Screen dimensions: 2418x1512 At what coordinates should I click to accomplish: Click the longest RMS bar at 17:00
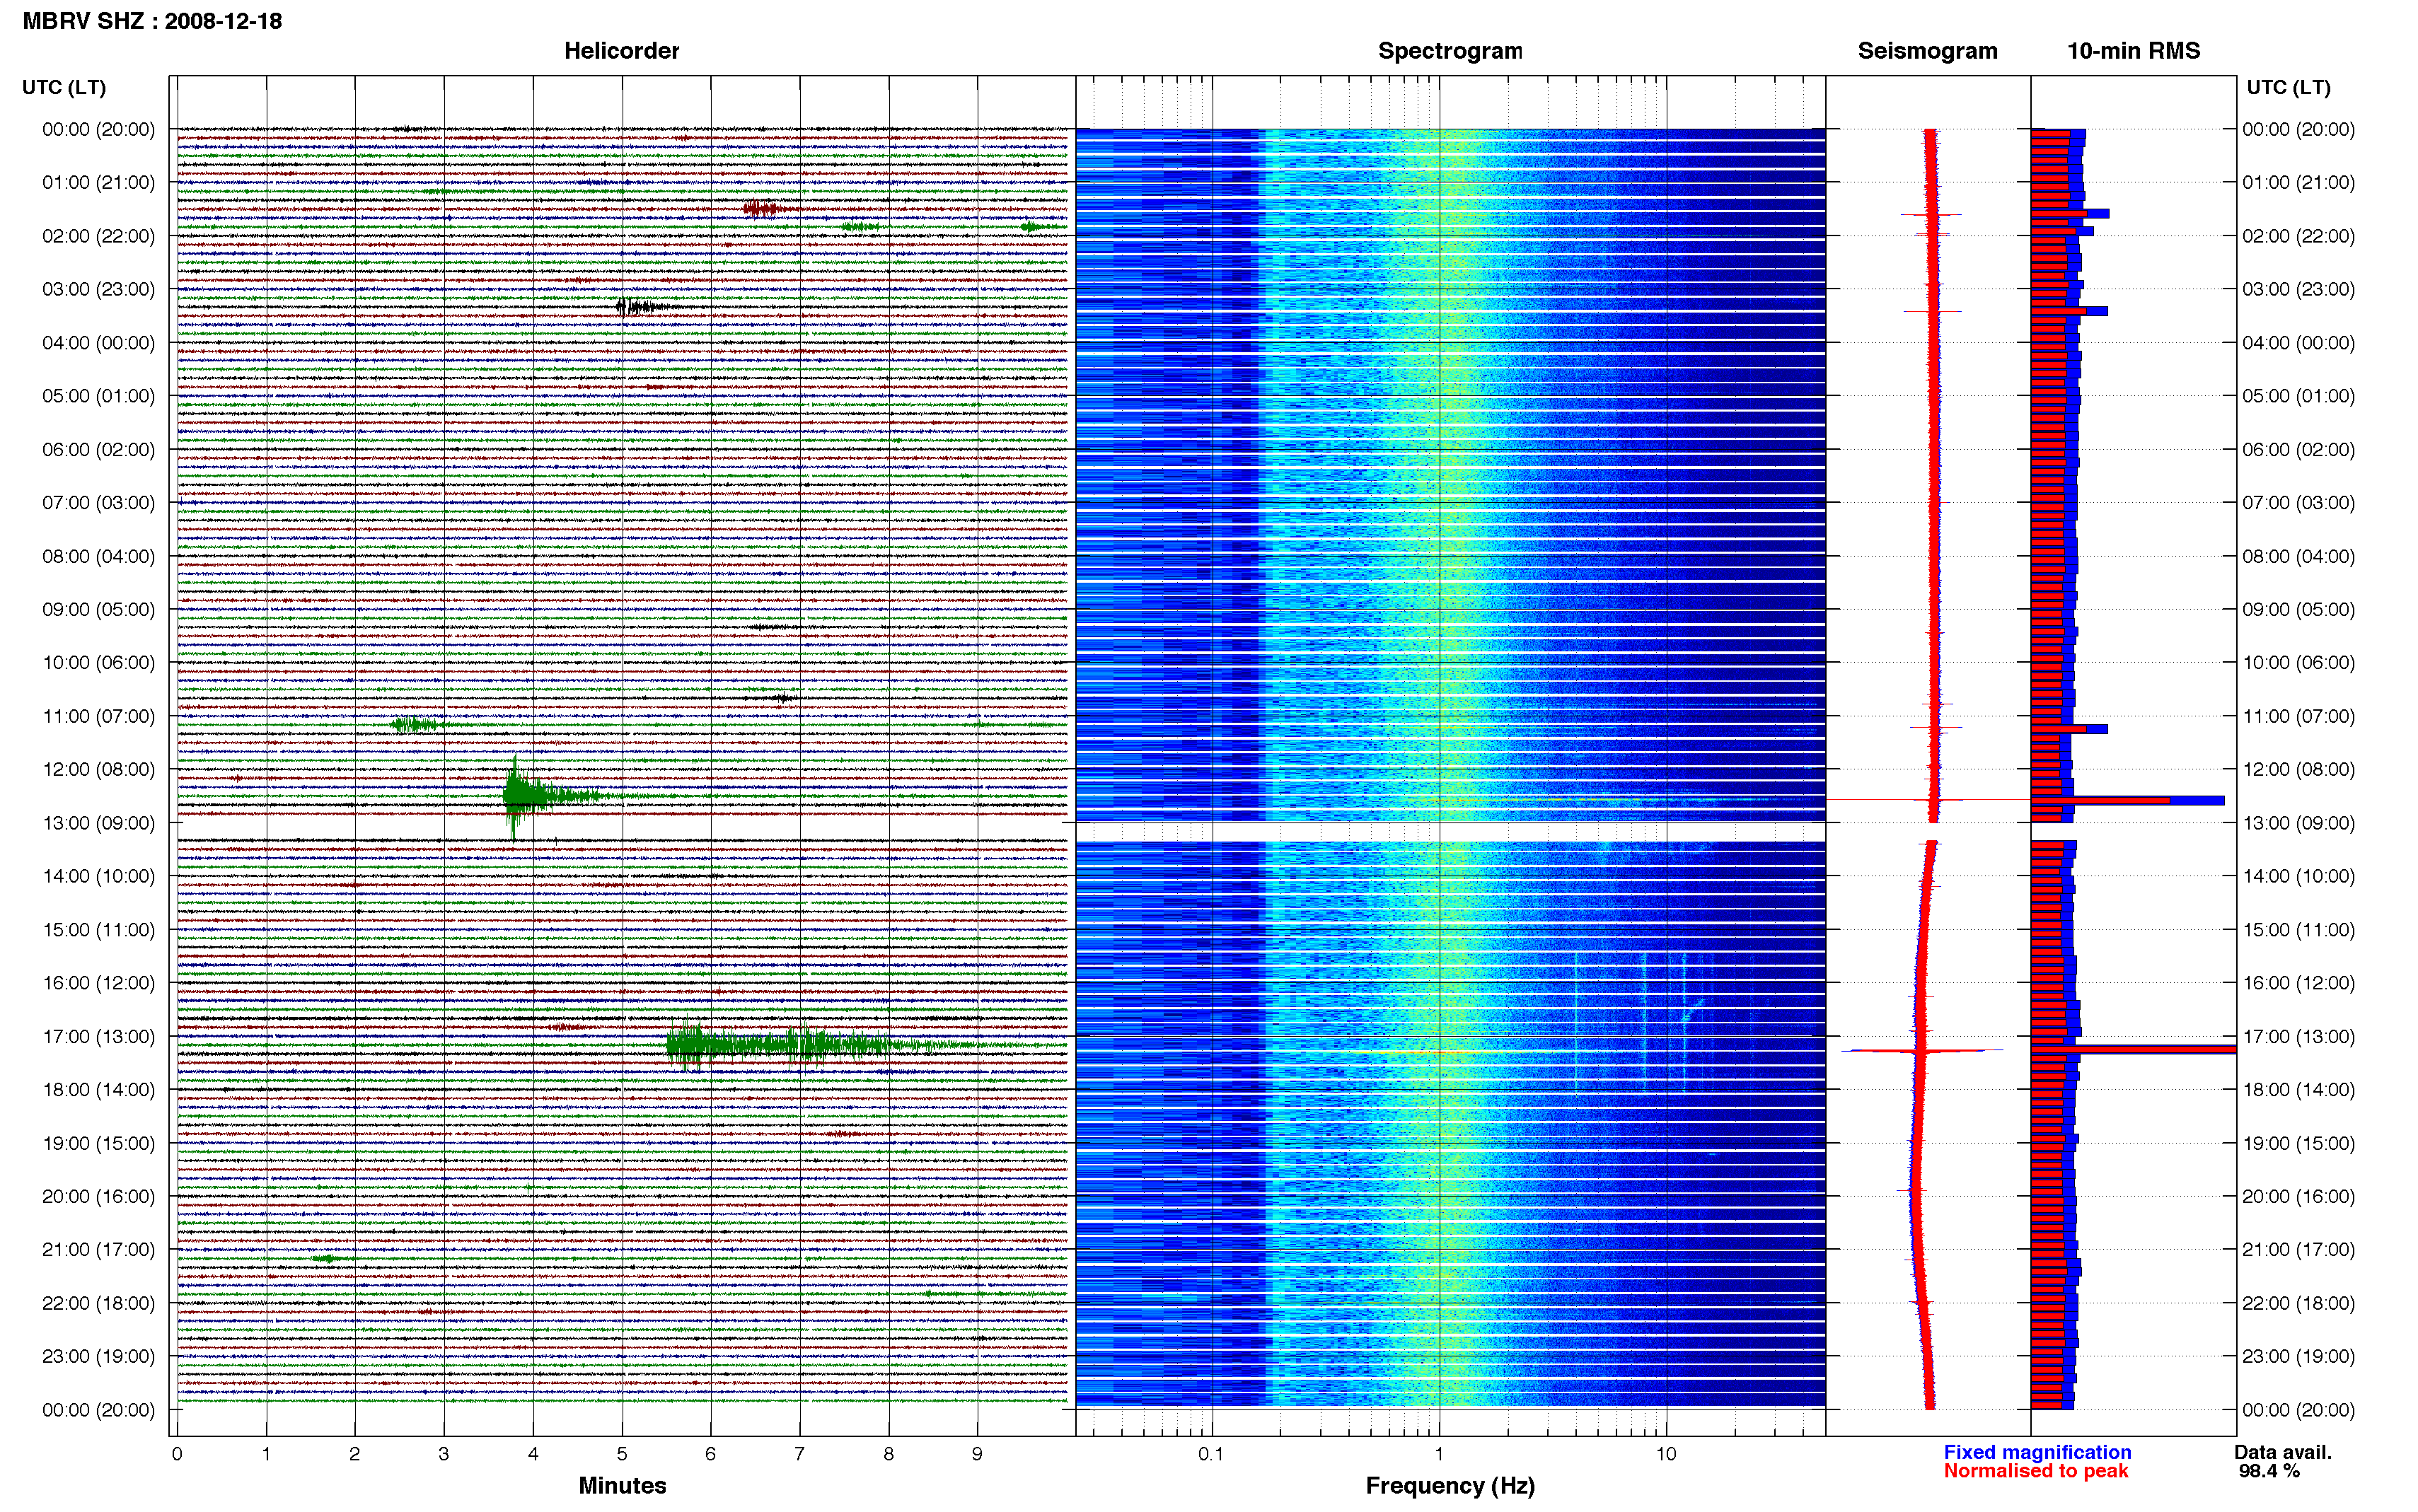2133,1049
